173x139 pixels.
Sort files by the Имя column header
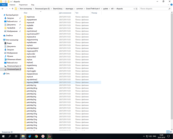point(26,13)
